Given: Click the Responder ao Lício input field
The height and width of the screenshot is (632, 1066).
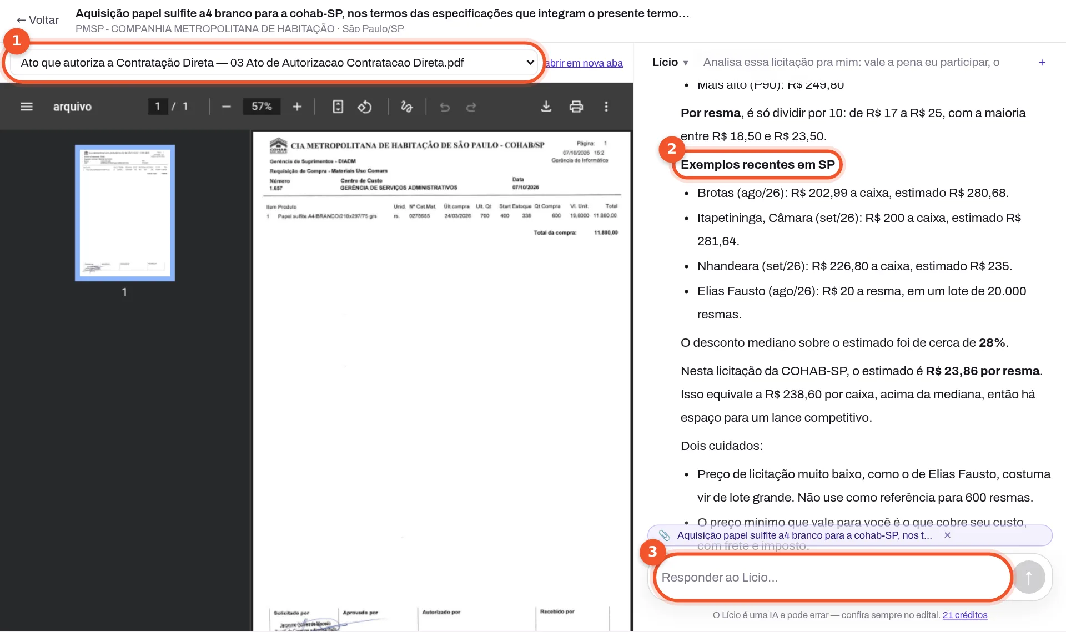Looking at the screenshot, I should coord(832,578).
